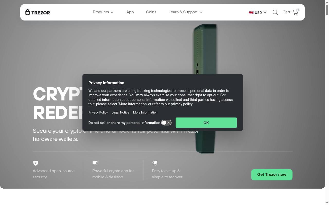Open the Coins page
The height and width of the screenshot is (205, 329).
[151, 12]
